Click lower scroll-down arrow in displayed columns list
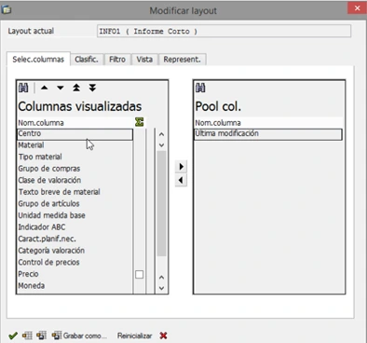 (x=161, y=288)
